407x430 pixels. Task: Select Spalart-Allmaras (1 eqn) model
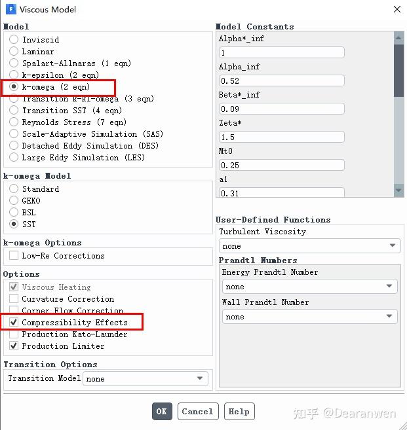[x=14, y=63]
